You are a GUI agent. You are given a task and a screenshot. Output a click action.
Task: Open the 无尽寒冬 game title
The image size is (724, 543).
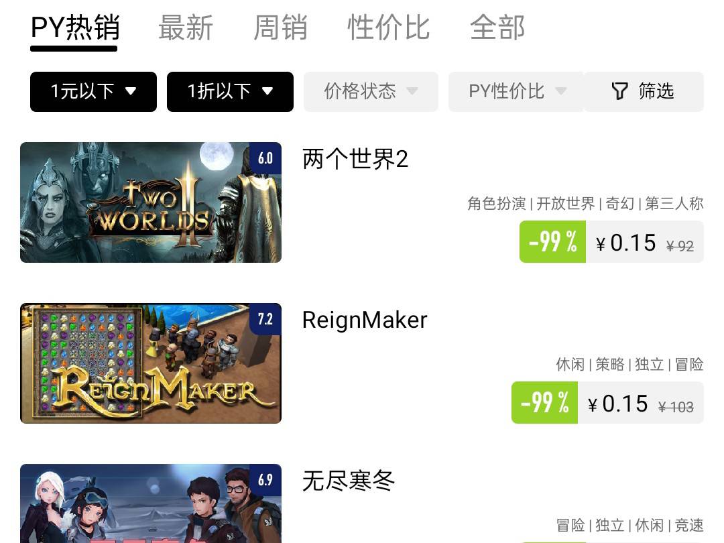(x=348, y=481)
